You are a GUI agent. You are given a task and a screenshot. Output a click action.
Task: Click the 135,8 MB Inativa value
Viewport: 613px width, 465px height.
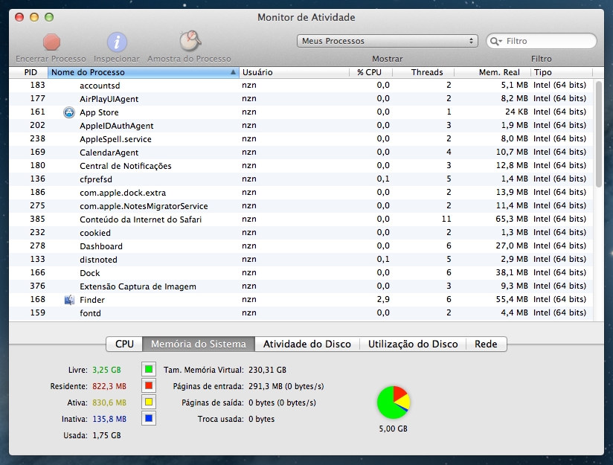(x=109, y=419)
